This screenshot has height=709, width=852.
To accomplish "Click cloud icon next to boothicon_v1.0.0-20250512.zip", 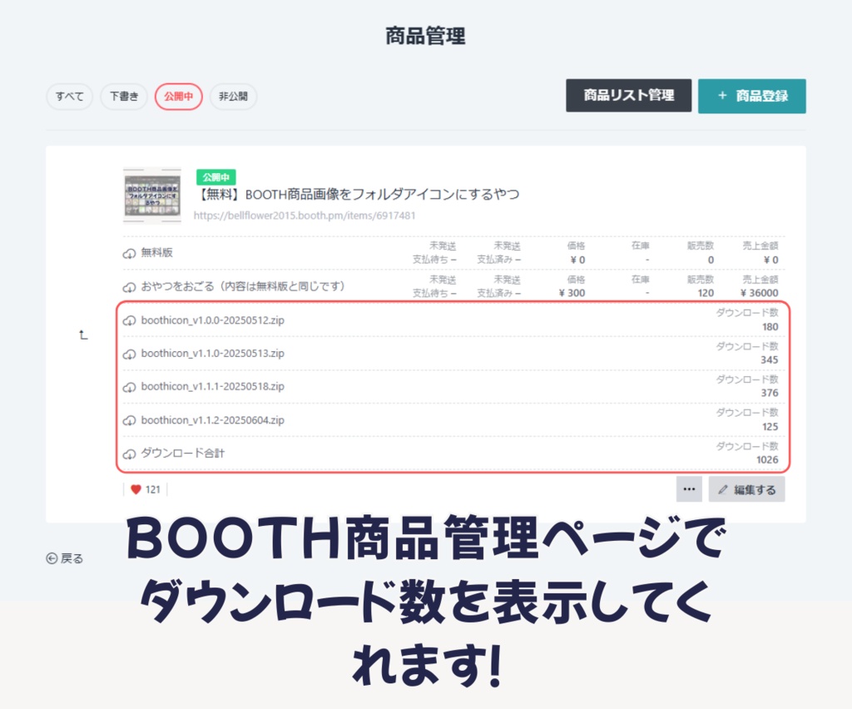I will pyautogui.click(x=129, y=320).
